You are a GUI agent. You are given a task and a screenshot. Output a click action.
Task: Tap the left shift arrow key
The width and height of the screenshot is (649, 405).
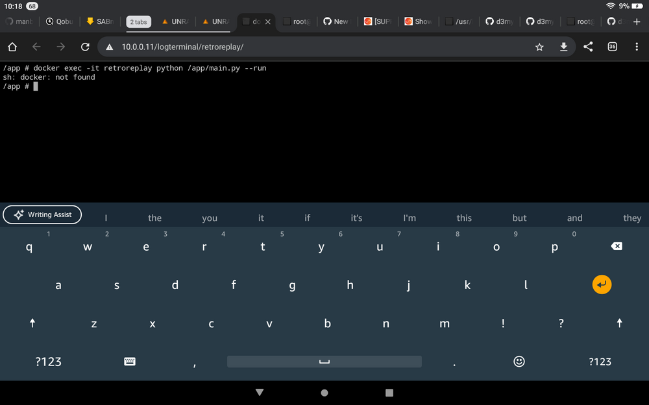(x=32, y=323)
